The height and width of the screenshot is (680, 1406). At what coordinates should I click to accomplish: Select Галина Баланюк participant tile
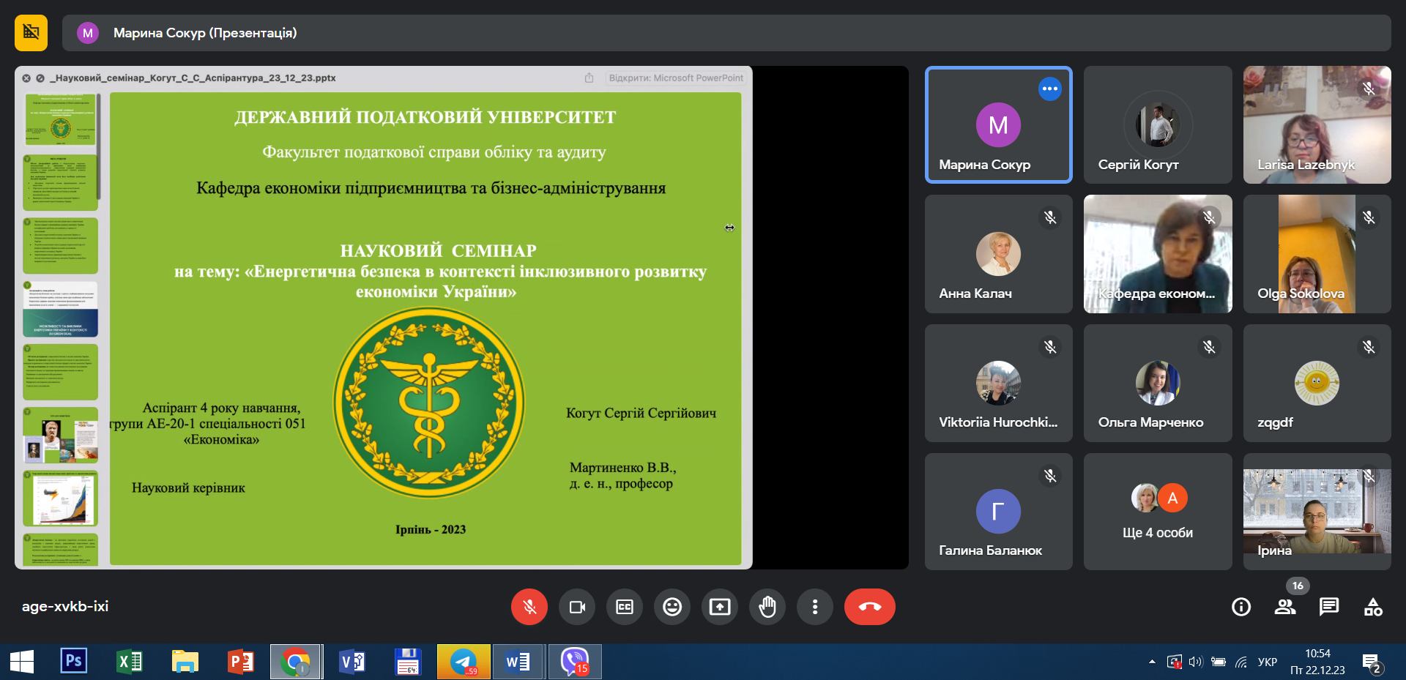999,512
